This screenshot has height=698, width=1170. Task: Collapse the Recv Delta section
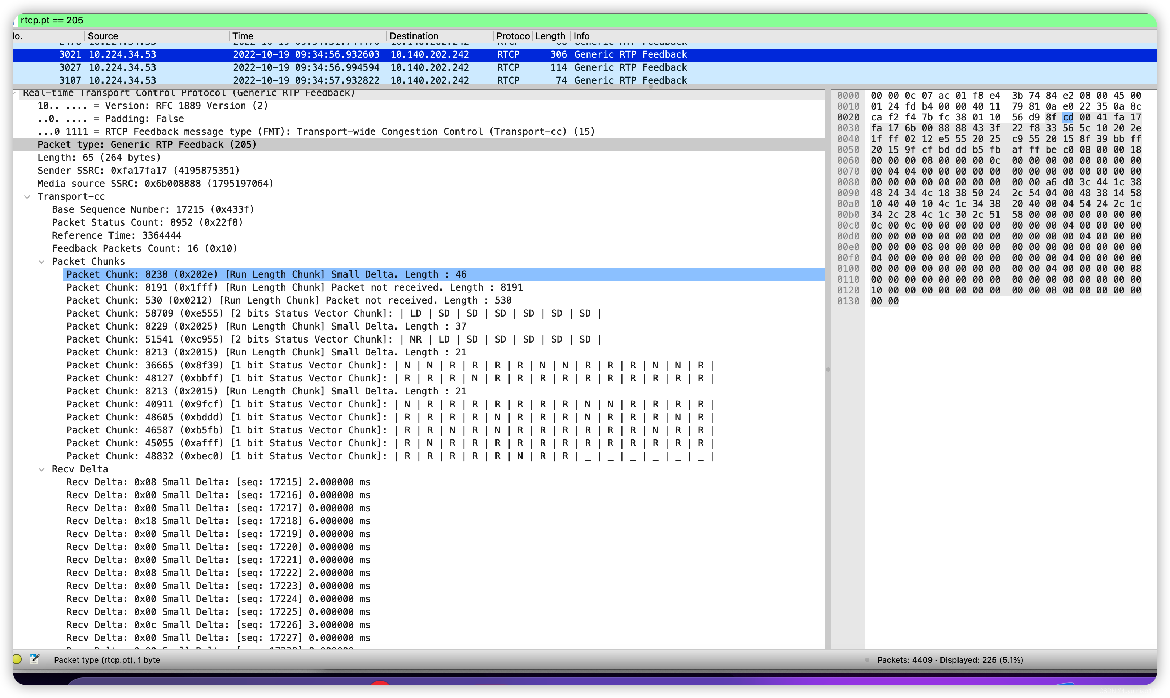coord(42,469)
